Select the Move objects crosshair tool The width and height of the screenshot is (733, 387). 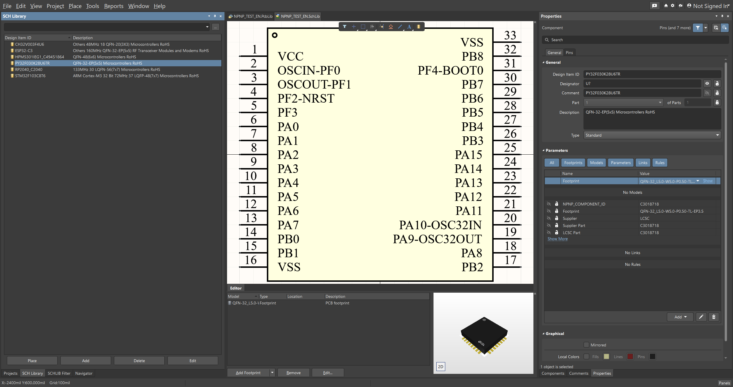[x=354, y=27]
